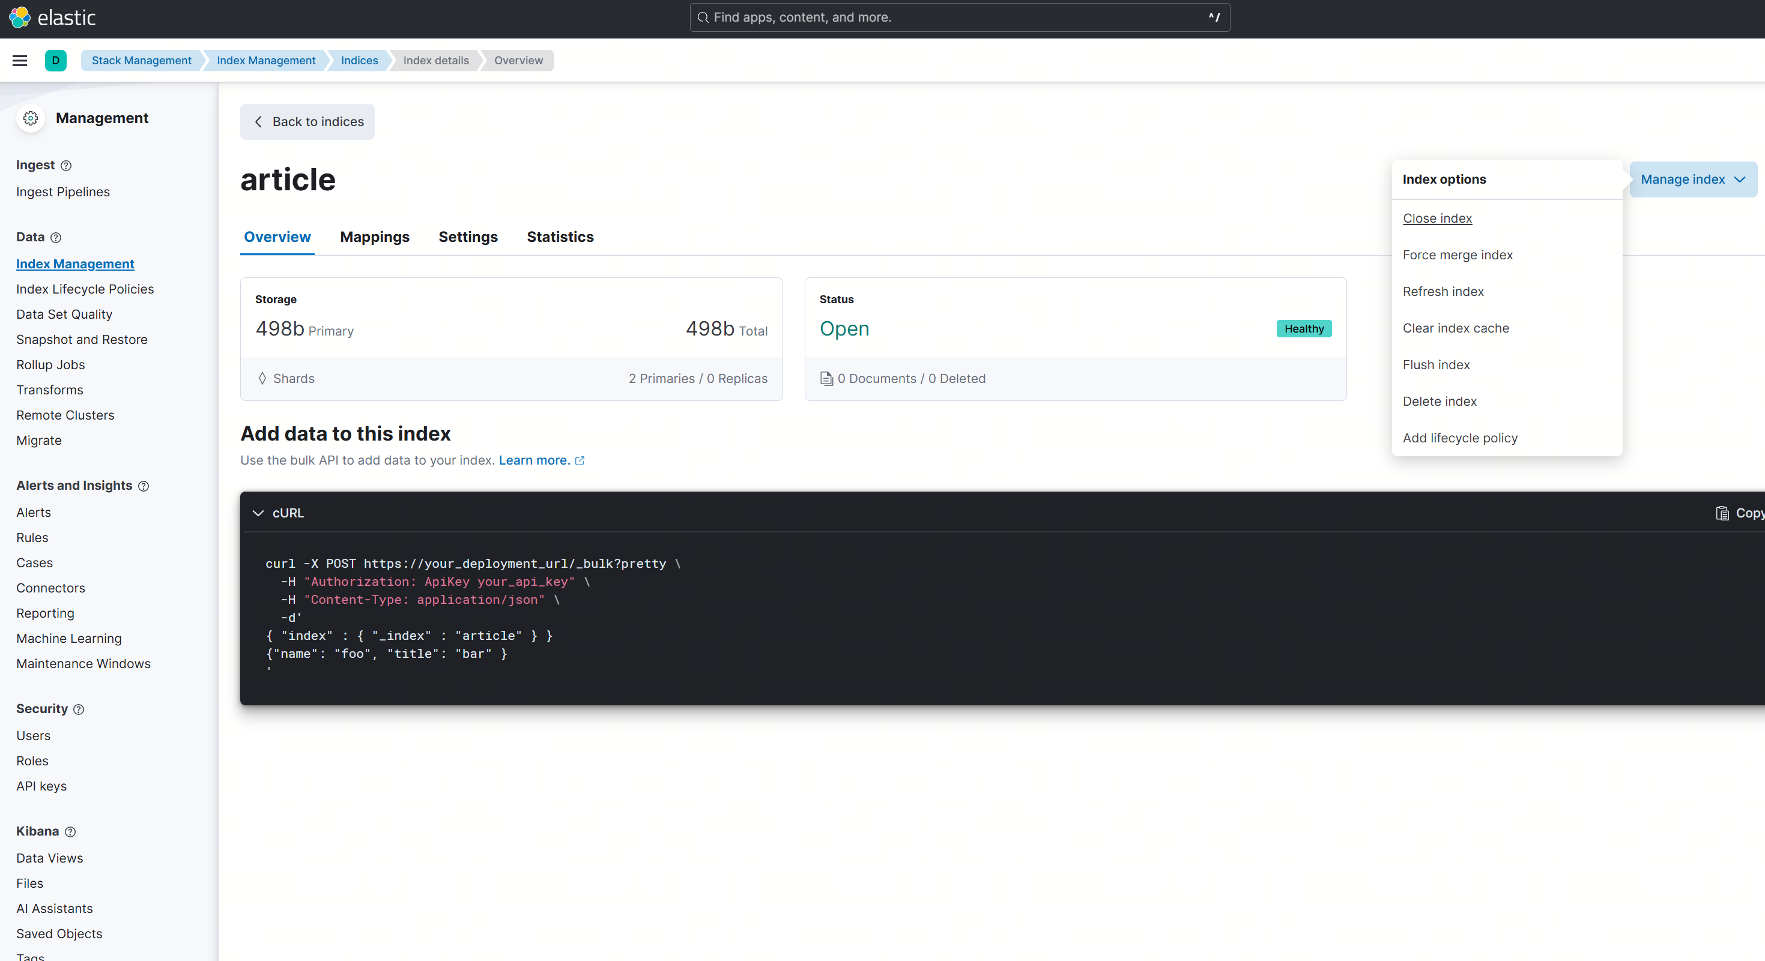Screen dimensions: 1765x961
Task: Open AI Assistants page
Action: pyautogui.click(x=55, y=909)
